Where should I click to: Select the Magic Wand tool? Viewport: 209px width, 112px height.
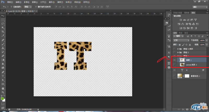coord(3,28)
